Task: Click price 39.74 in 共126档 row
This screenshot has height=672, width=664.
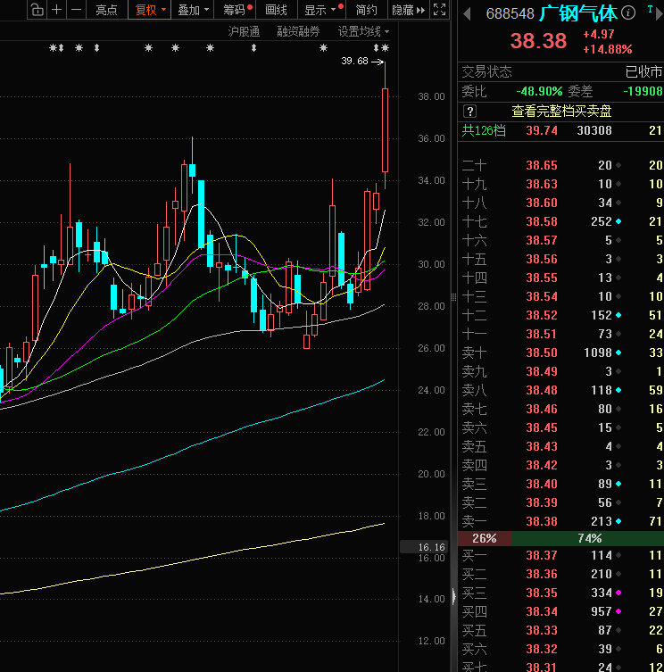Action: point(542,130)
